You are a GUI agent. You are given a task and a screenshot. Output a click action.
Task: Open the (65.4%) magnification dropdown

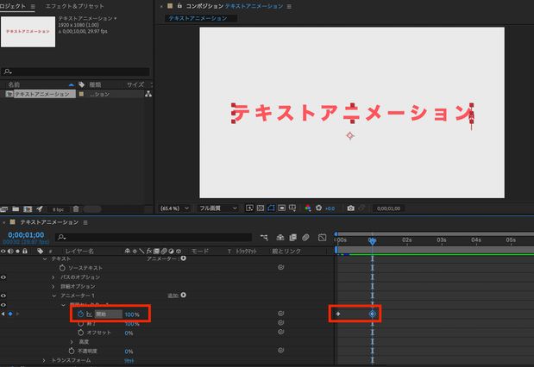coord(175,208)
